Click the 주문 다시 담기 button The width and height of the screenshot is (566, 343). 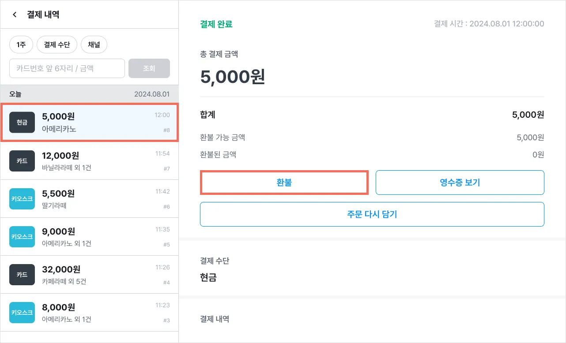tap(372, 214)
